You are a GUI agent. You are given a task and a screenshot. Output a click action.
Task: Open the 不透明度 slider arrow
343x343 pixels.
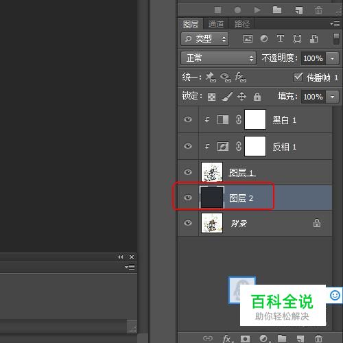(x=332, y=58)
